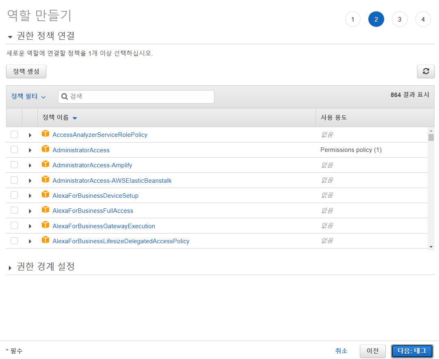The height and width of the screenshot is (359, 439).
Task: Click the 이전 previous button
Action: point(373,351)
